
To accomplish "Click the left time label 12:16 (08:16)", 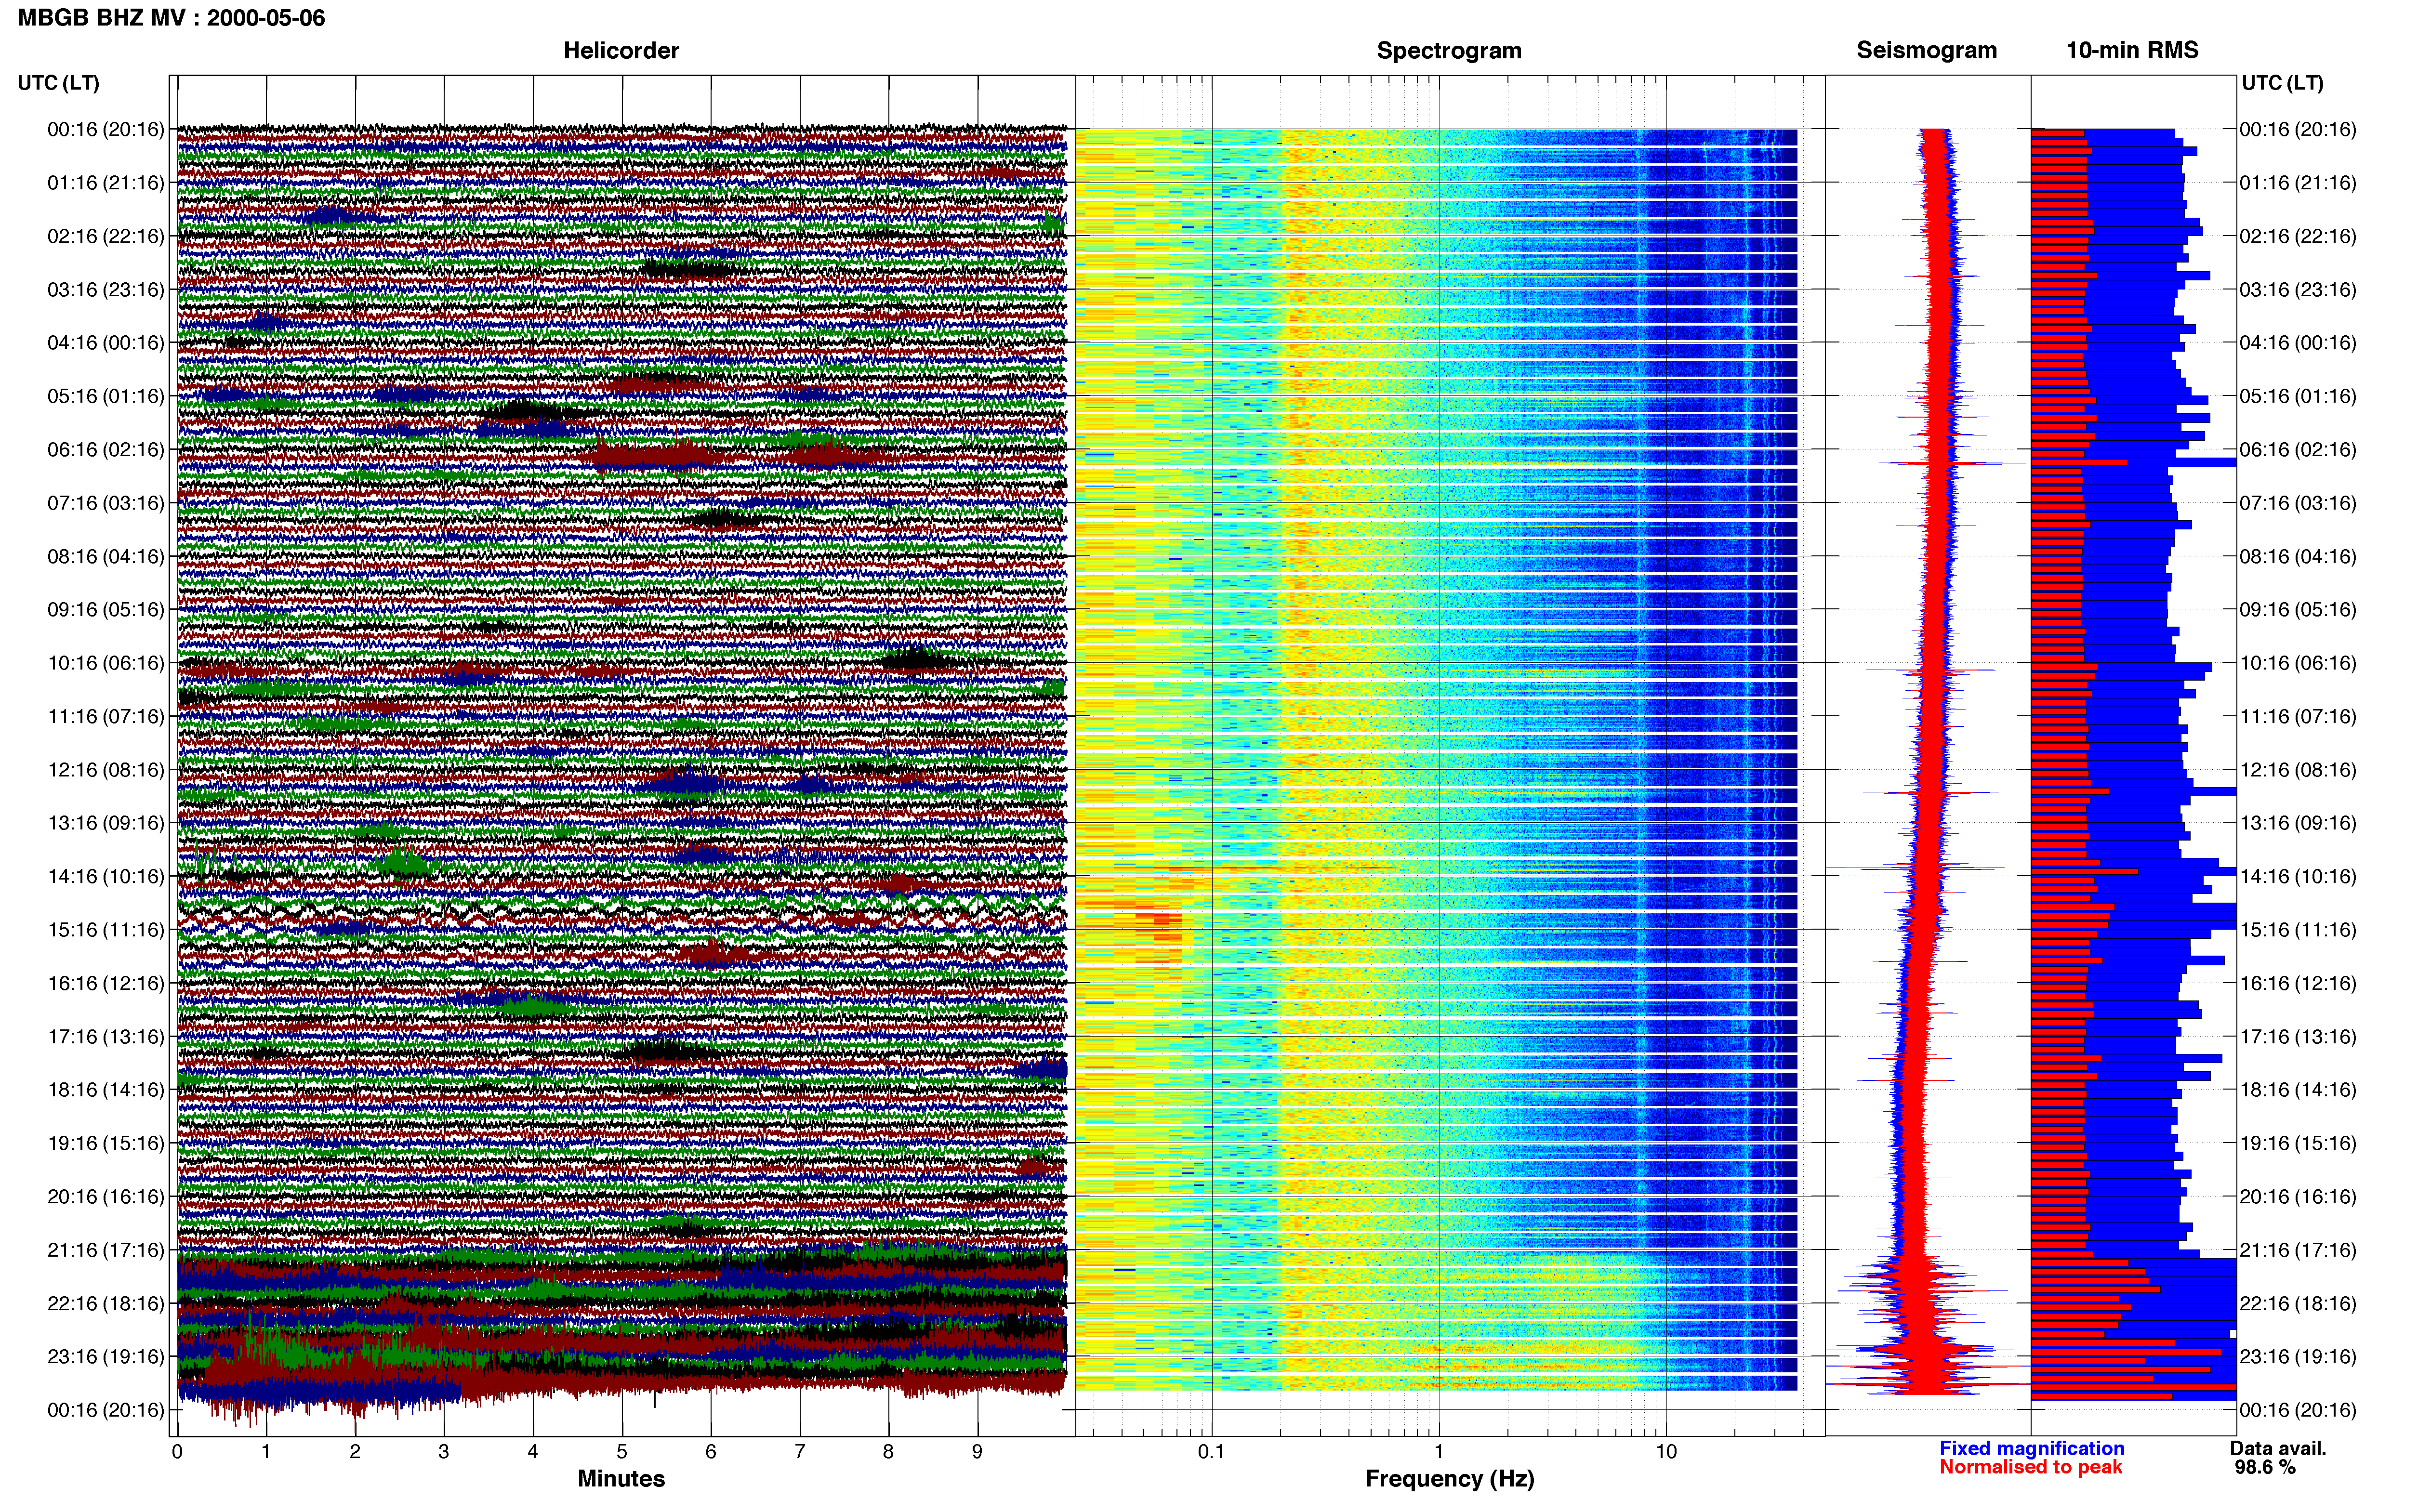I will click(x=106, y=770).
